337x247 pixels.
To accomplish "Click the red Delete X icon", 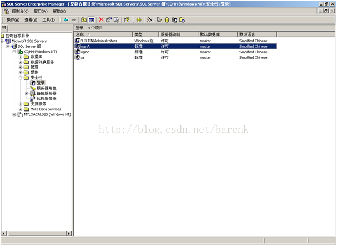I will click(101, 20).
